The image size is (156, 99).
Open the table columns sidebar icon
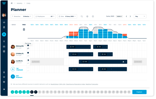[x=4, y=47]
